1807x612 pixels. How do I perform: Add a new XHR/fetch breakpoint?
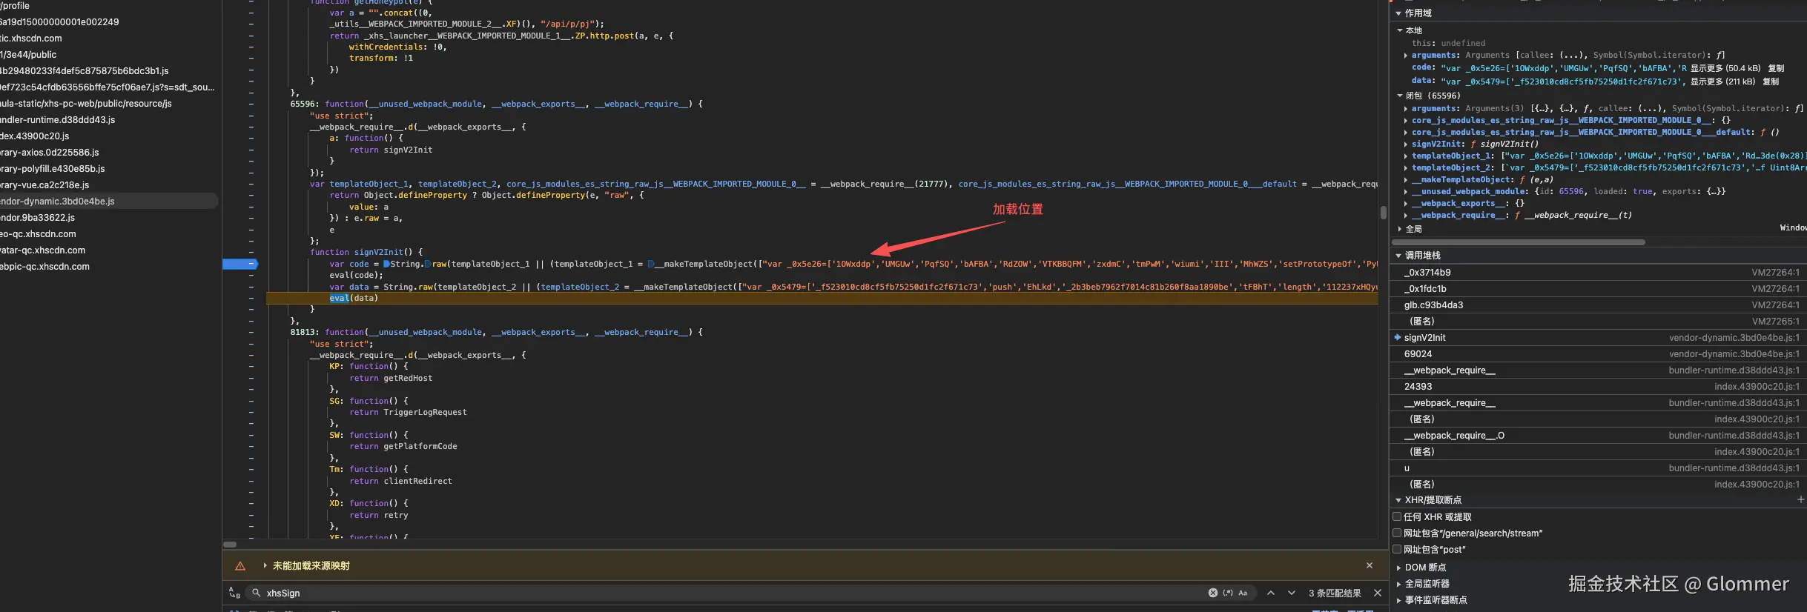[1800, 500]
